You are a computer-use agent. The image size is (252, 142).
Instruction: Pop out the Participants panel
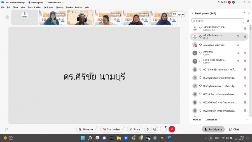point(244,13)
